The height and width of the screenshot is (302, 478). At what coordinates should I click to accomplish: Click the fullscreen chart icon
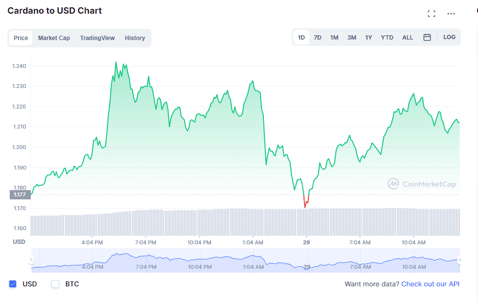coord(432,13)
